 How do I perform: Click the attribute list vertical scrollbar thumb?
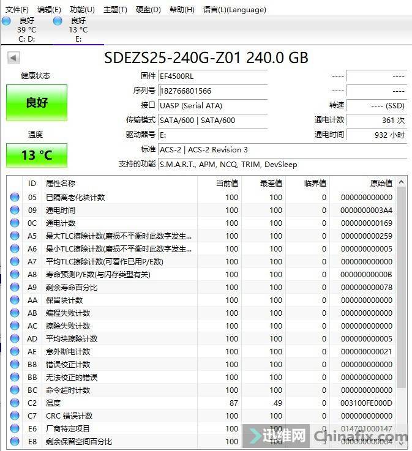click(402, 288)
